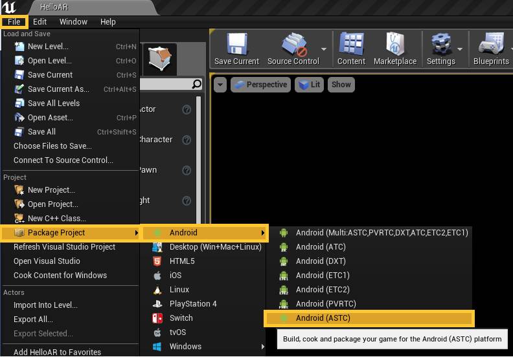This screenshot has height=357, width=513.
Task: Open the Edit menu
Action: tap(40, 22)
